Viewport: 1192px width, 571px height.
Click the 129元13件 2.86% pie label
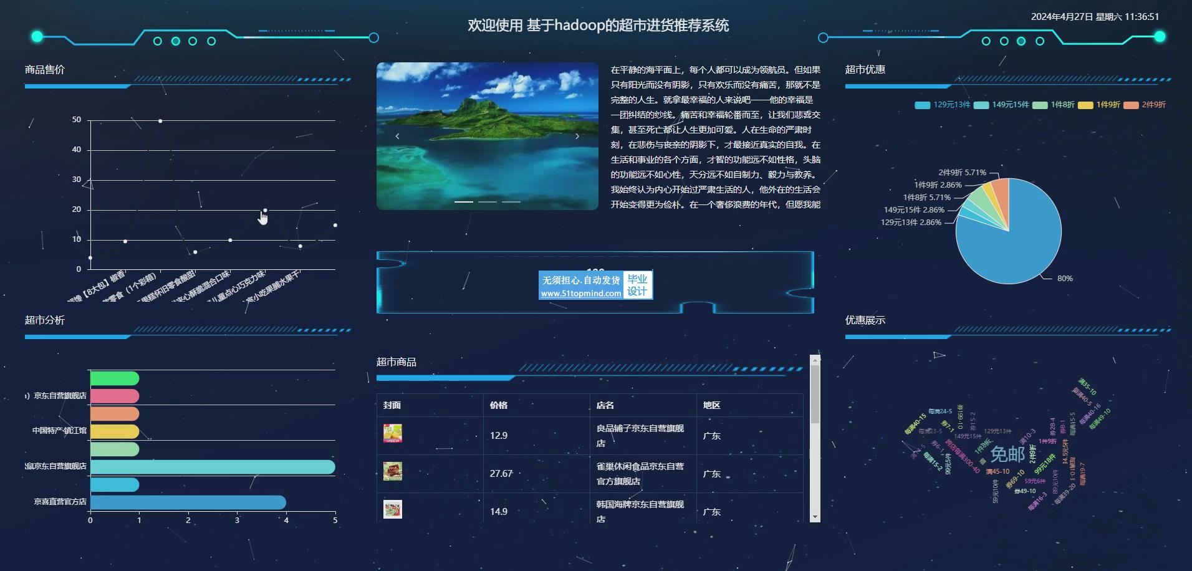pos(911,223)
